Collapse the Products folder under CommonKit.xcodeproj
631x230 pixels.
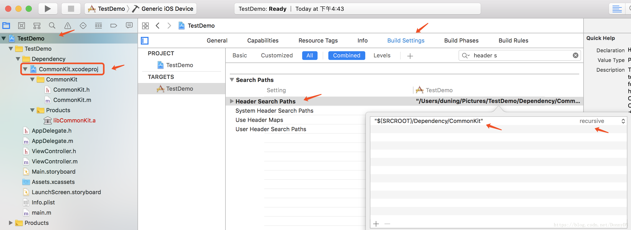click(32, 110)
